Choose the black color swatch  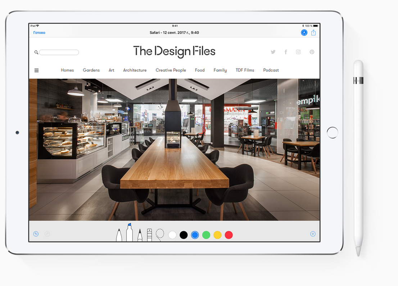point(184,235)
